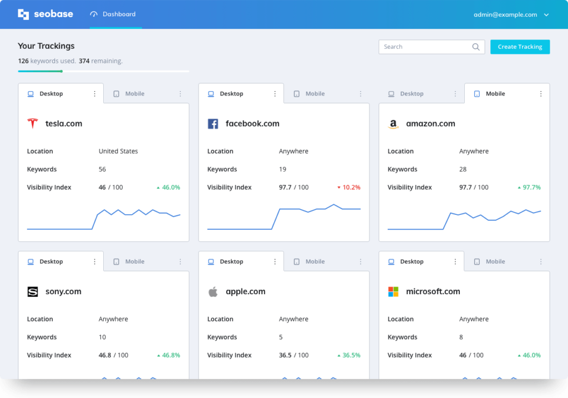Open the microsoft.com tracking title
Image resolution: width=568 pixels, height=398 pixels.
433,291
